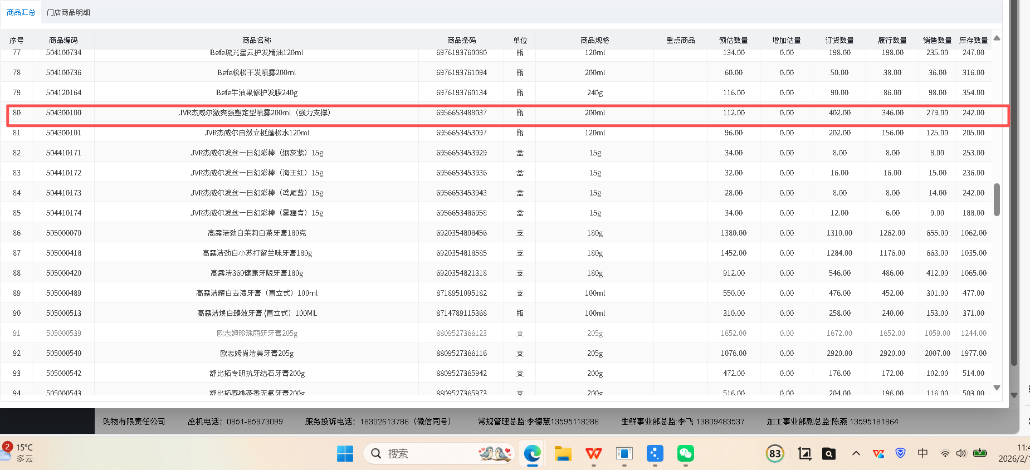The height and width of the screenshot is (470, 1030).
Task: Switch to the 门店商品明细 tab
Action: (69, 12)
